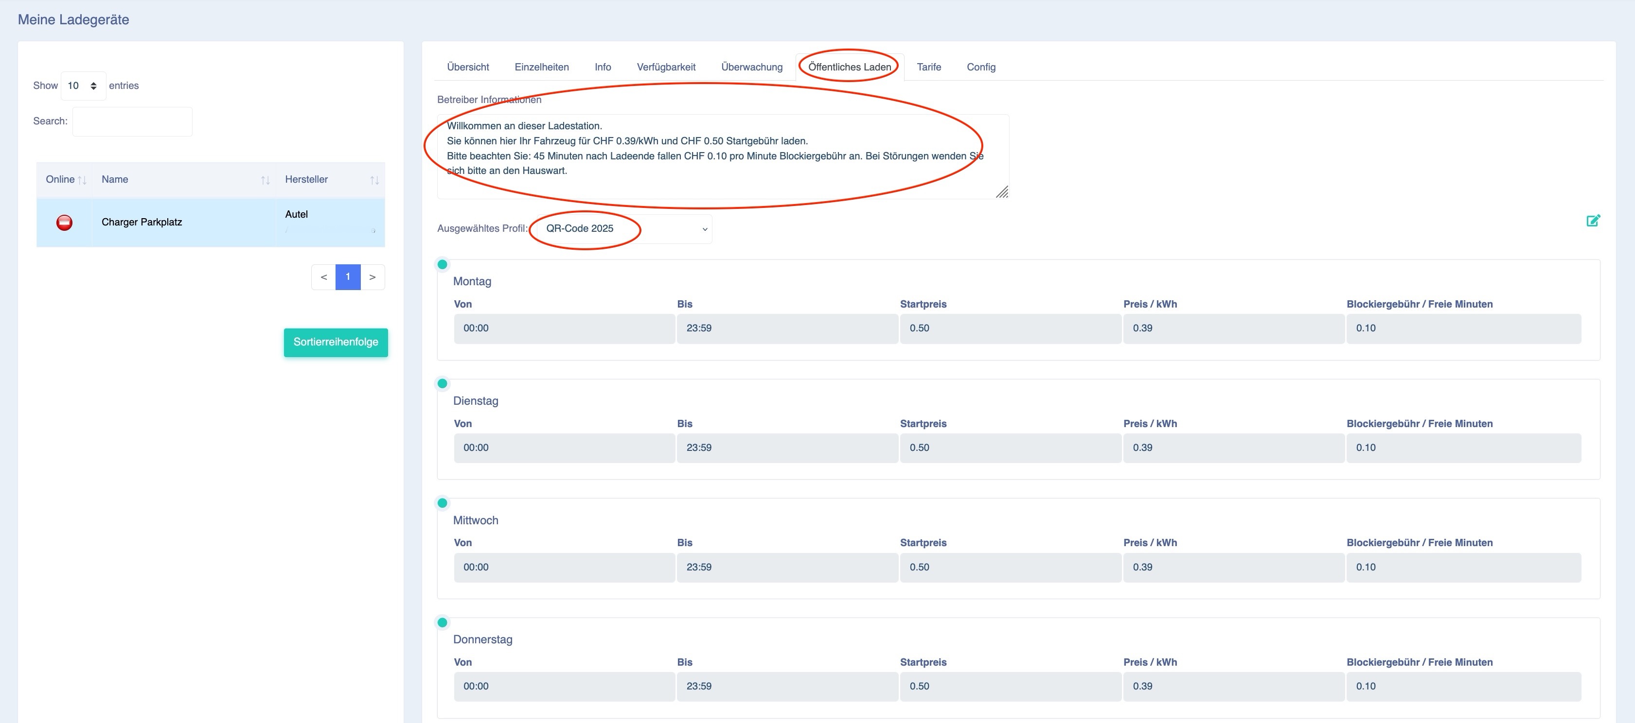
Task: Toggle the Dienstag teal indicator
Action: pyautogui.click(x=443, y=384)
